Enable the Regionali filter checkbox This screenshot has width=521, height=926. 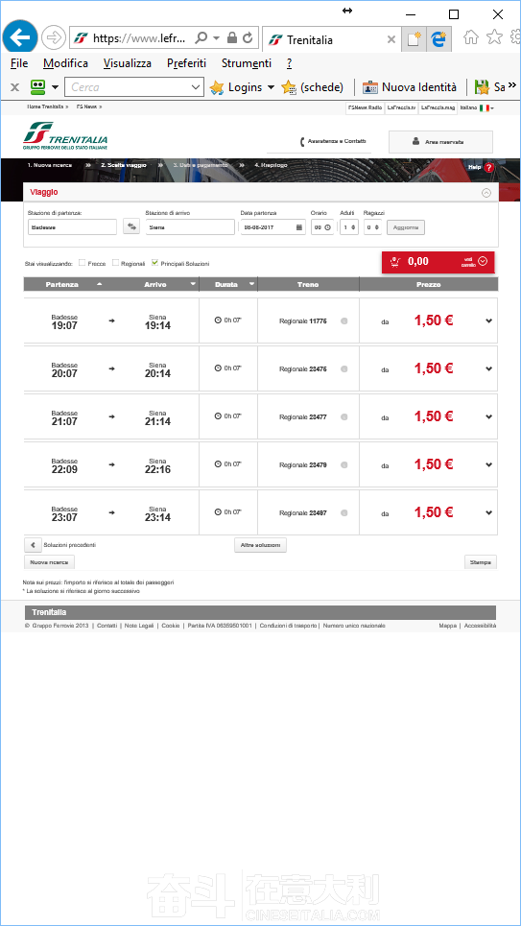pos(116,263)
